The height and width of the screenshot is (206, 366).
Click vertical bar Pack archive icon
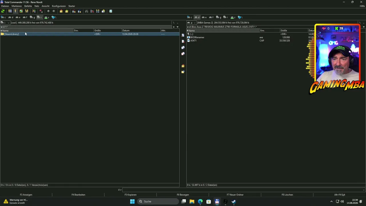(183, 66)
